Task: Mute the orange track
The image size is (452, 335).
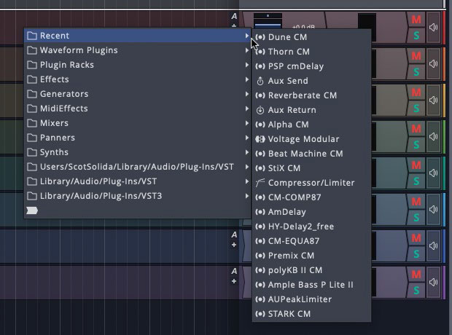Action: tap(416, 56)
